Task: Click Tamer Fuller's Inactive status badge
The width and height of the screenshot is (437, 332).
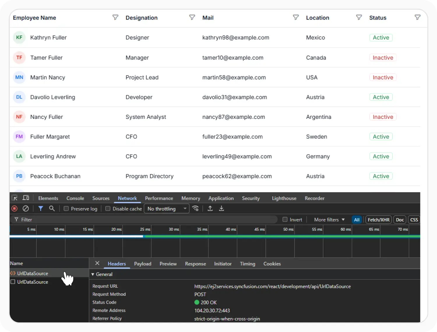Action: pos(383,58)
